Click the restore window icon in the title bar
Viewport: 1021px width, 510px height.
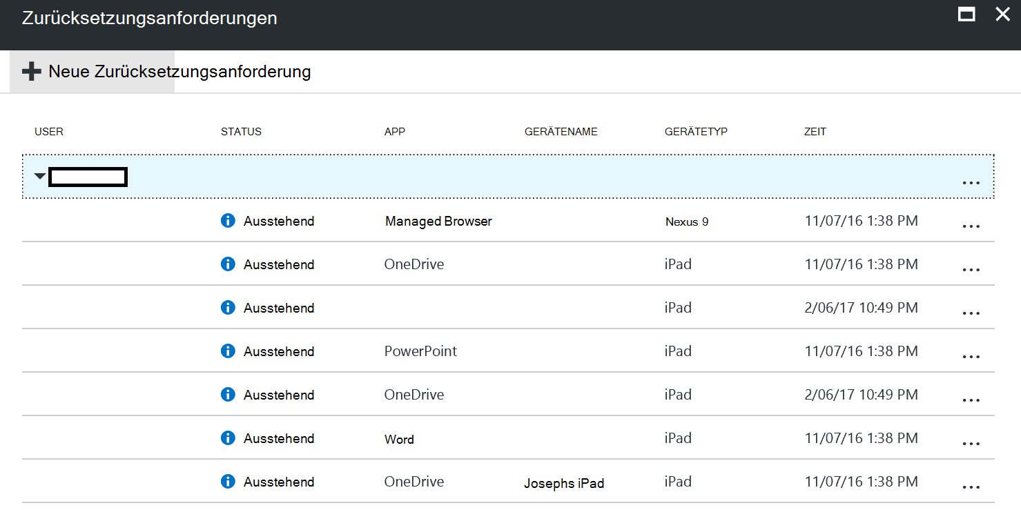tap(968, 14)
